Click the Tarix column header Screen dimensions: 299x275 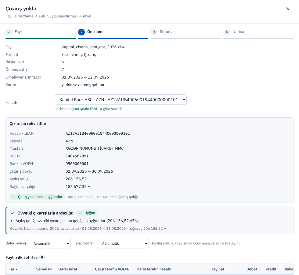(x=13, y=269)
